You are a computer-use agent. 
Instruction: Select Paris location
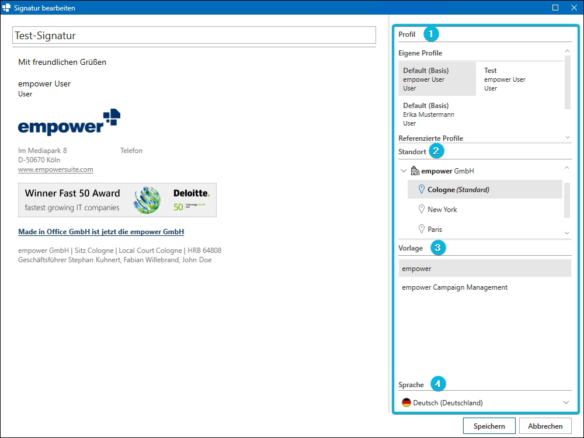coord(485,229)
